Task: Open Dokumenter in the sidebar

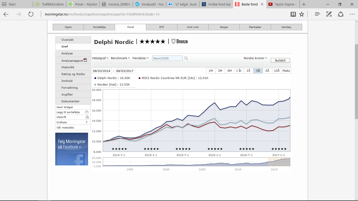Action: coord(73,101)
